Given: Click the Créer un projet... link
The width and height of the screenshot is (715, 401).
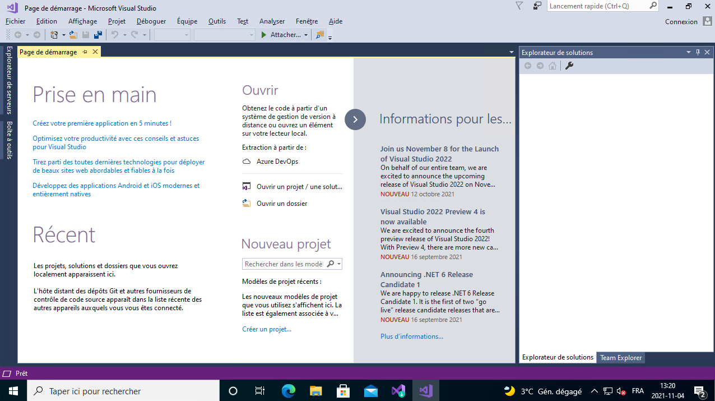Looking at the screenshot, I should click(x=267, y=329).
